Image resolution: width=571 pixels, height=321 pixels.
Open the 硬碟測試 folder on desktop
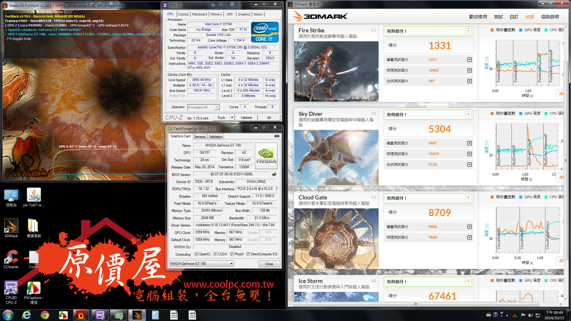34,228
